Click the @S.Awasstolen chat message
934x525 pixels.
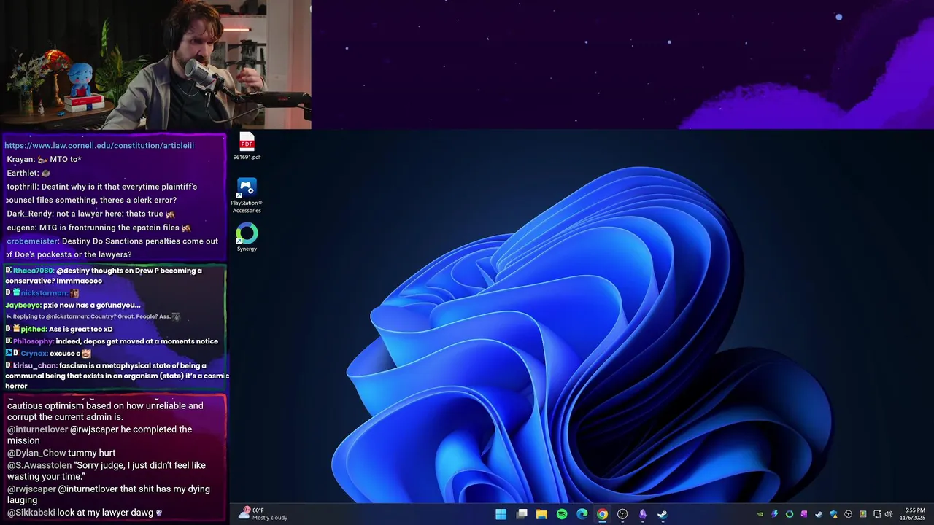[x=107, y=471]
